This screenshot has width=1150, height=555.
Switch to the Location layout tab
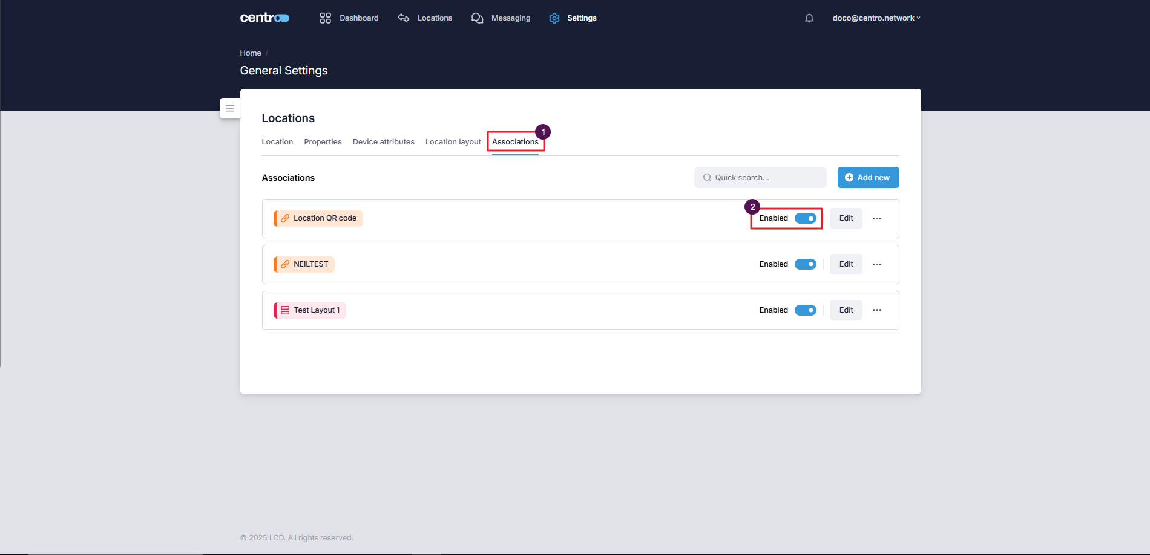point(453,142)
